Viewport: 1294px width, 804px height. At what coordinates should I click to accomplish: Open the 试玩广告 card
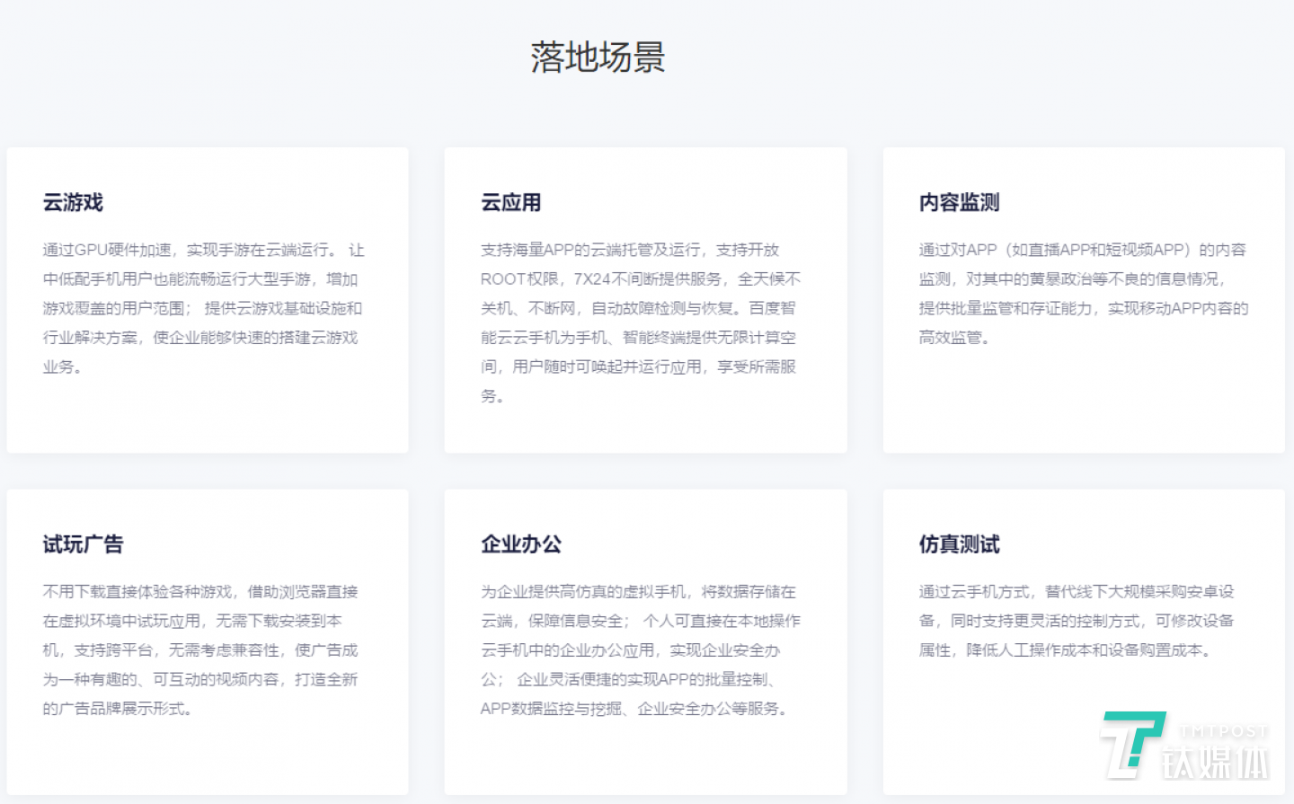point(207,641)
